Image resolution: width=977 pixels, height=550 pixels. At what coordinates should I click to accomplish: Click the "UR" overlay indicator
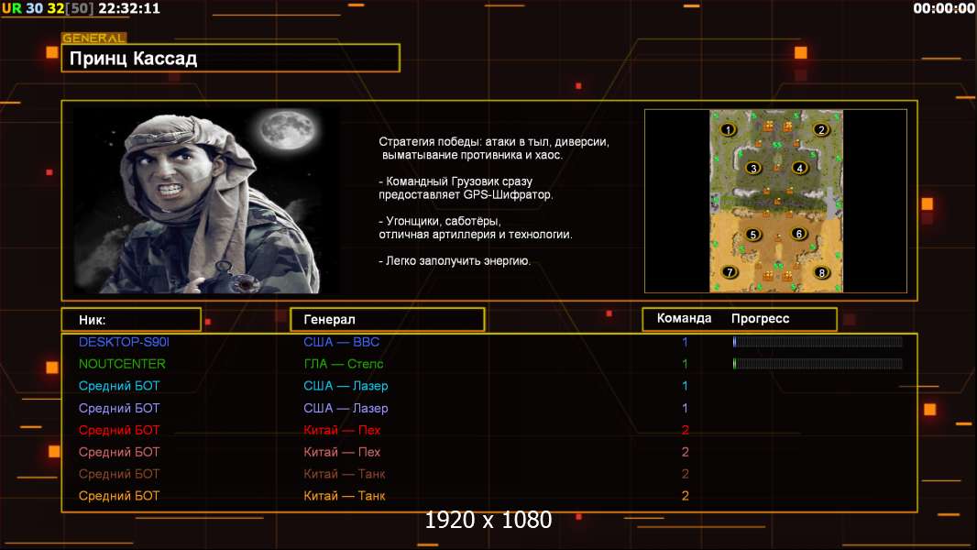(x=12, y=9)
